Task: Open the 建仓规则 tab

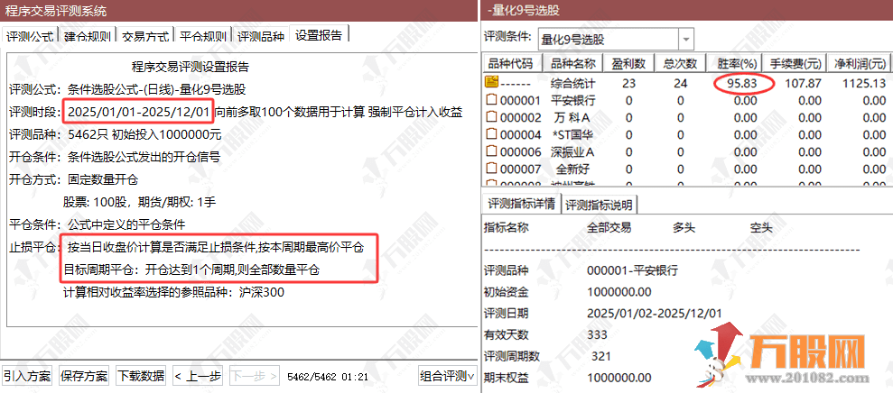Action: click(88, 36)
